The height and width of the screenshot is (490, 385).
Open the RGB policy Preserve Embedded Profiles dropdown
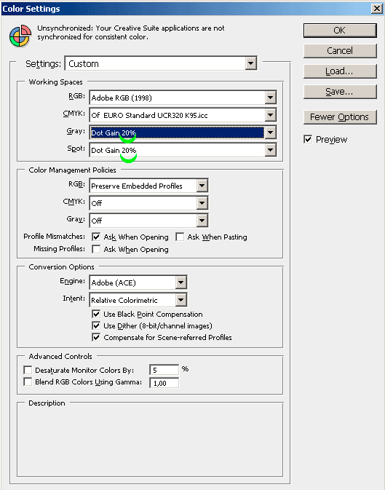click(148, 186)
